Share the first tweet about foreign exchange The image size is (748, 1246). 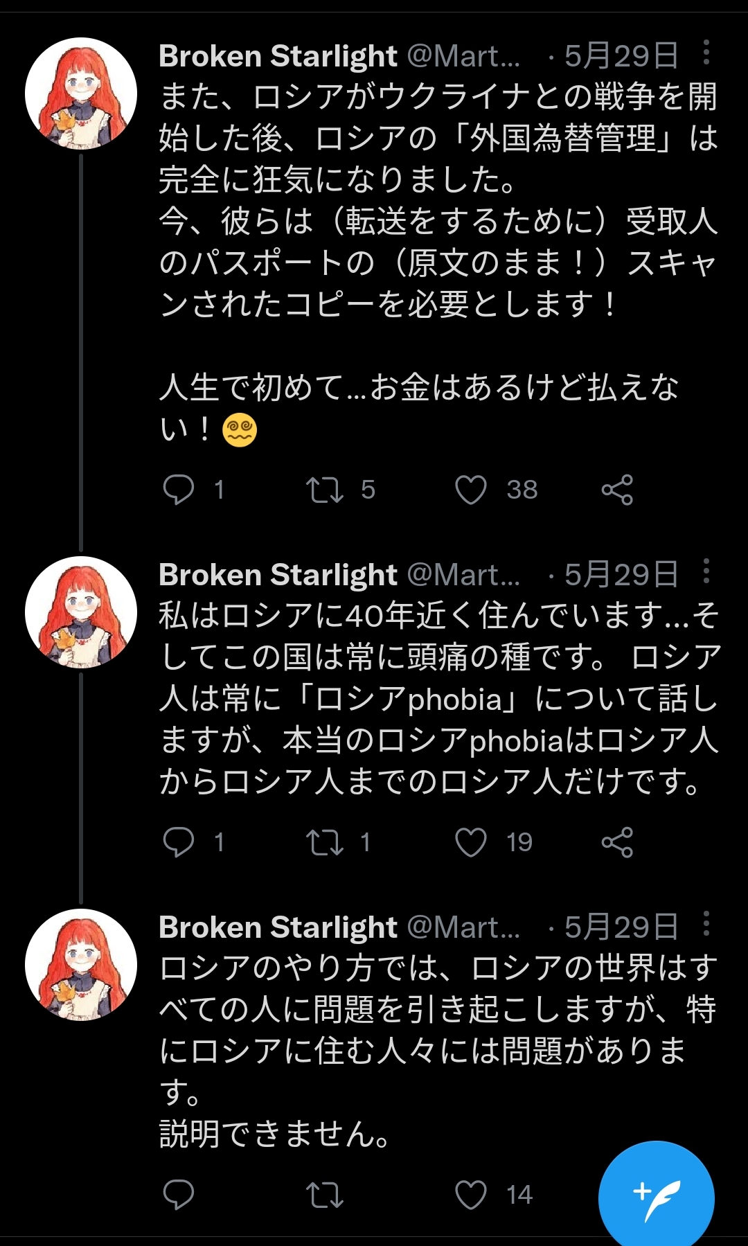tap(617, 490)
